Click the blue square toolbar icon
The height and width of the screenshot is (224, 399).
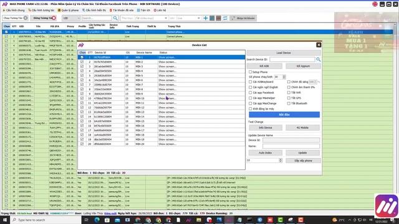point(212,18)
